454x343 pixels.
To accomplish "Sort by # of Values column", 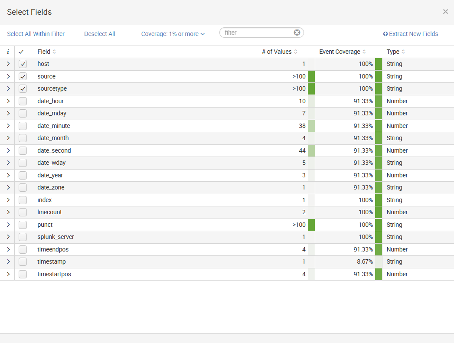I will (x=279, y=52).
